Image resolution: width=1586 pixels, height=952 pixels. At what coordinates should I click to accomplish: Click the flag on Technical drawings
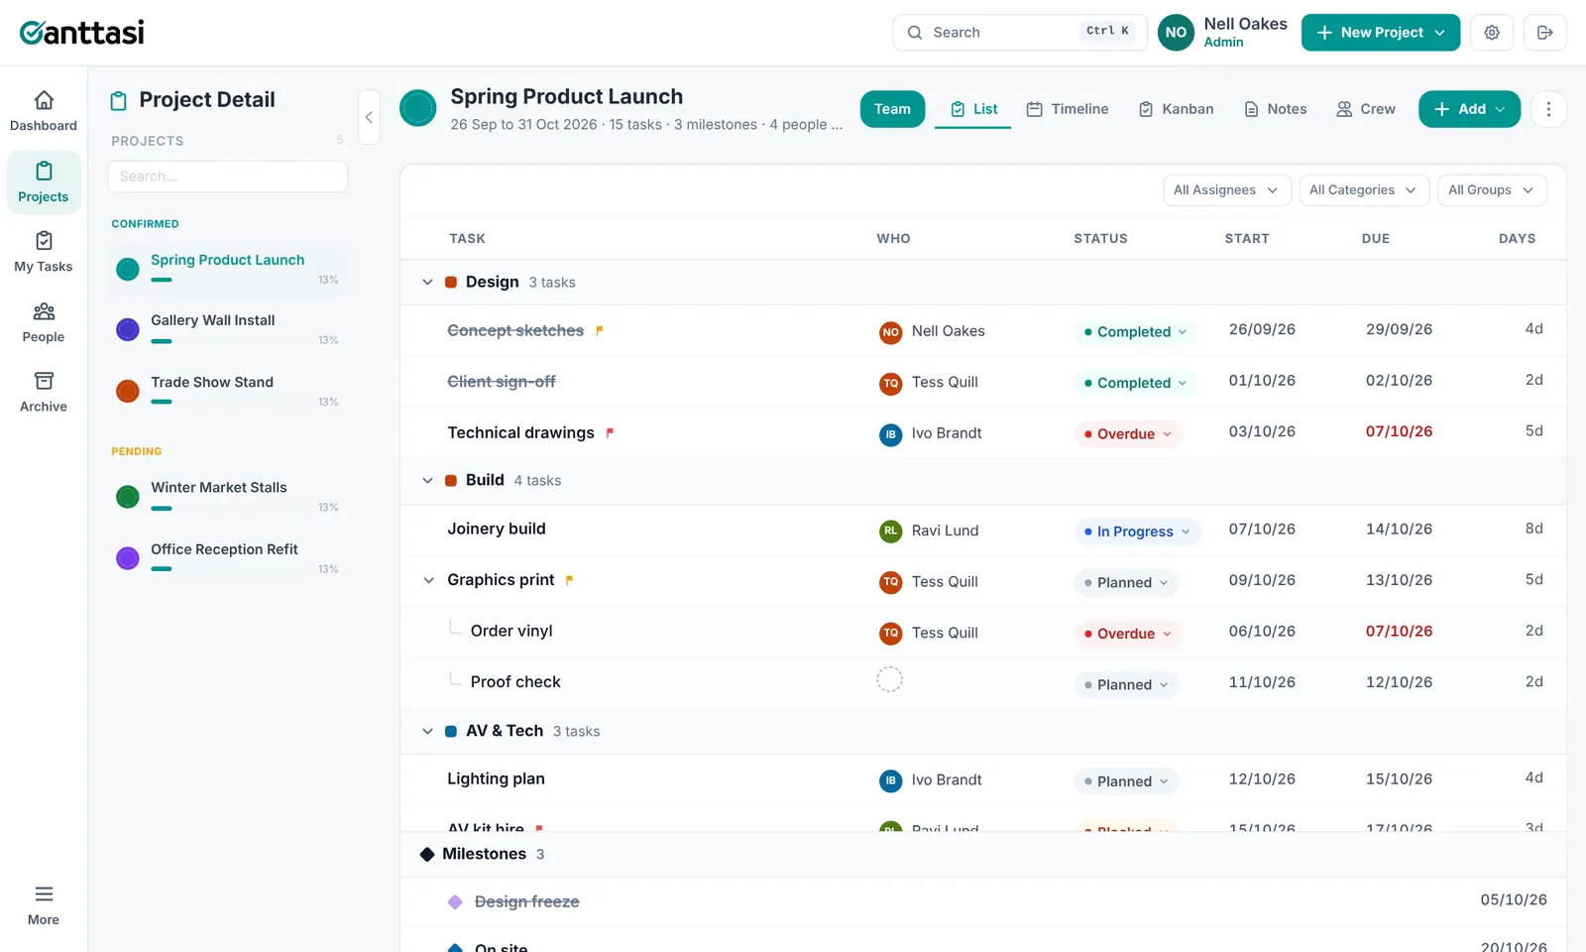(610, 433)
